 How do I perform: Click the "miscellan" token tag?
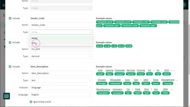pyautogui.click(x=103, y=93)
